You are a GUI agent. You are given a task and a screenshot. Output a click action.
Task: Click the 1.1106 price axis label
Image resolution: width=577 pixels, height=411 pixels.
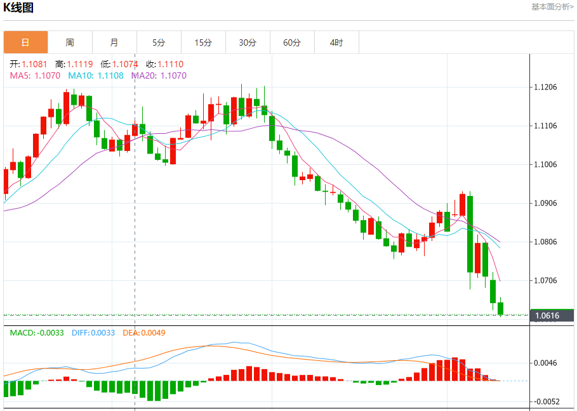point(546,126)
